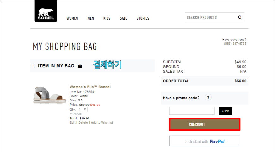
Task: Apply the promo code with APPLY
Action: pyautogui.click(x=225, y=111)
